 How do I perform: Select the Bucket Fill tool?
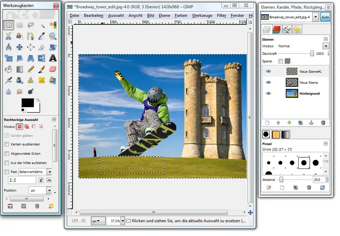tap(9, 69)
